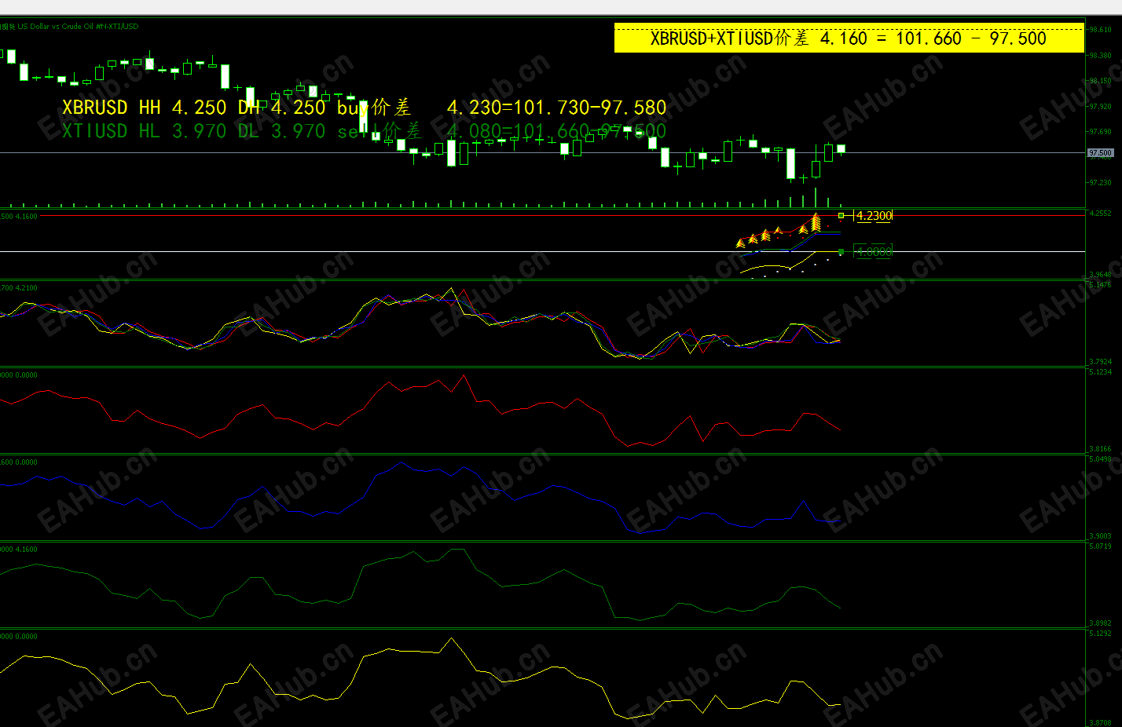This screenshot has height=727, width=1122.
Task: Click the green 4.0800 price label
Action: click(874, 251)
